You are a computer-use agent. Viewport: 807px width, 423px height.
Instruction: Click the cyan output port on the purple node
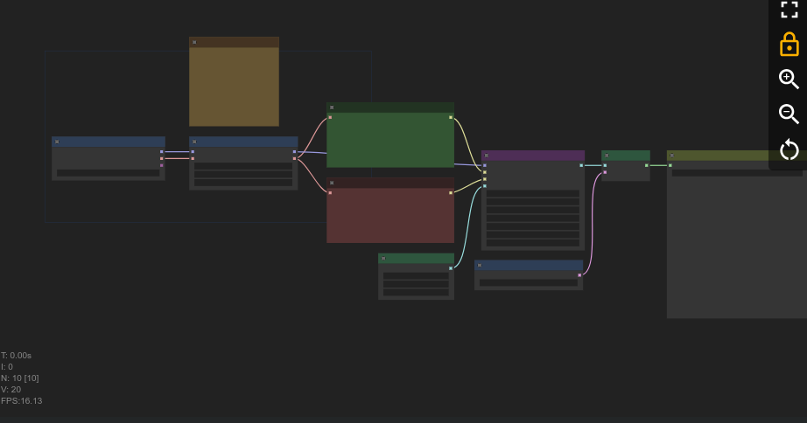tap(581, 165)
